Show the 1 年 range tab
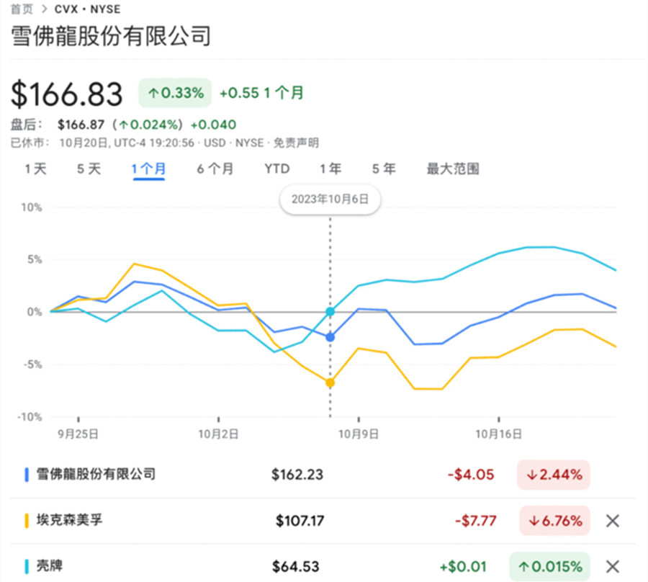 (x=330, y=169)
